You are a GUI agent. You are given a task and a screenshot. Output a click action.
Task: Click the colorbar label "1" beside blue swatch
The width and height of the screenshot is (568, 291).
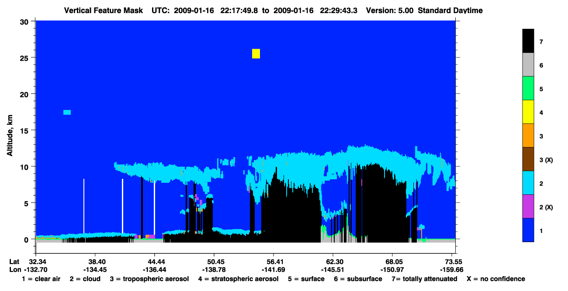541,231
